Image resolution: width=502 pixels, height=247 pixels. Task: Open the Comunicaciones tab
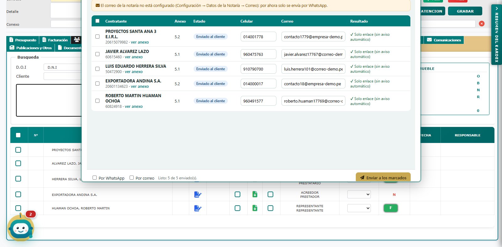(x=444, y=40)
